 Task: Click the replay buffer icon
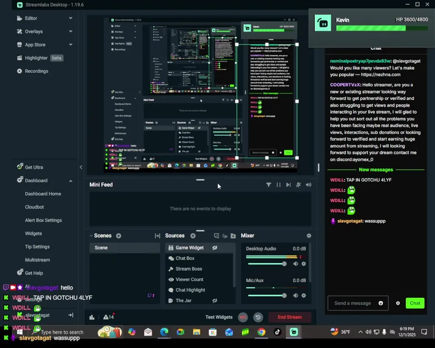tap(258, 317)
